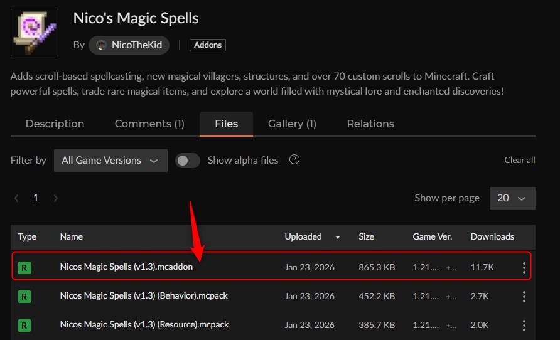Select page number 1
This screenshot has width=560, height=340.
36,198
